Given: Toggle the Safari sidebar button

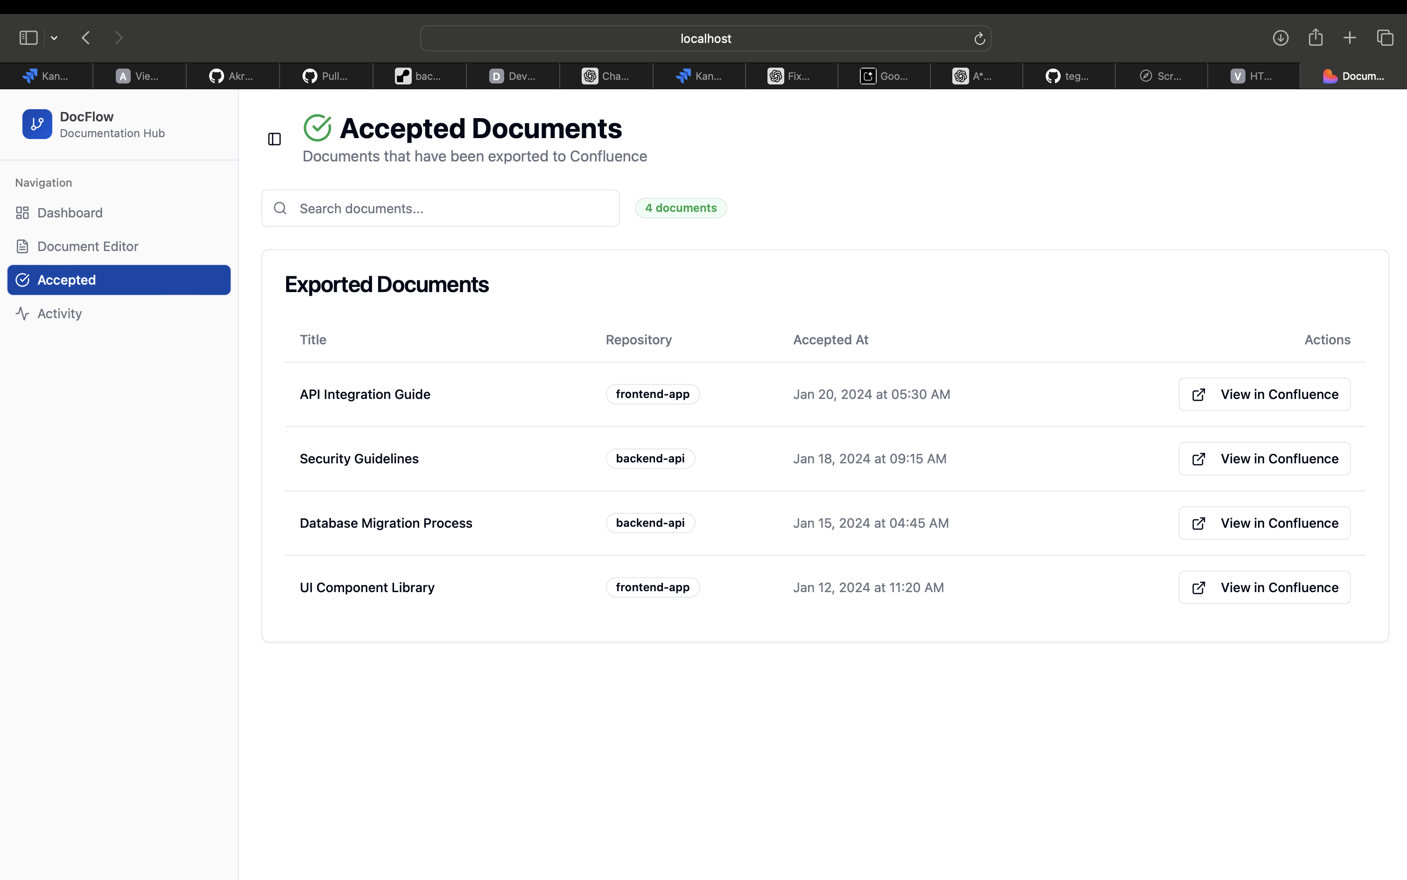Looking at the screenshot, I should click(x=28, y=38).
